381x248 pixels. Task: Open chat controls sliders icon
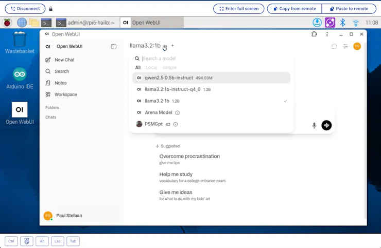345,46
